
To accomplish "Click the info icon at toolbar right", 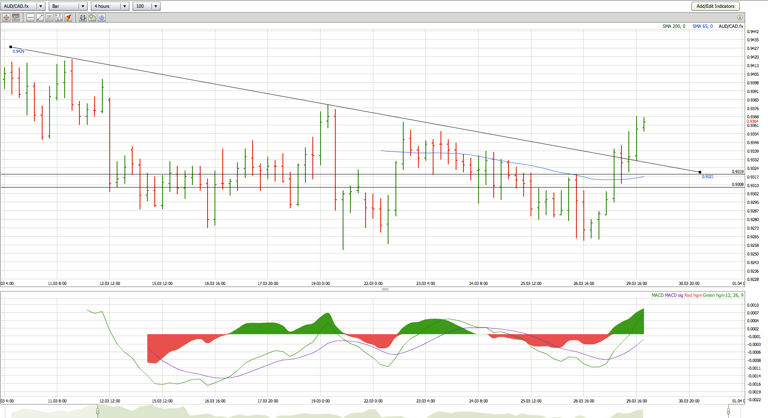I will click(x=739, y=18).
